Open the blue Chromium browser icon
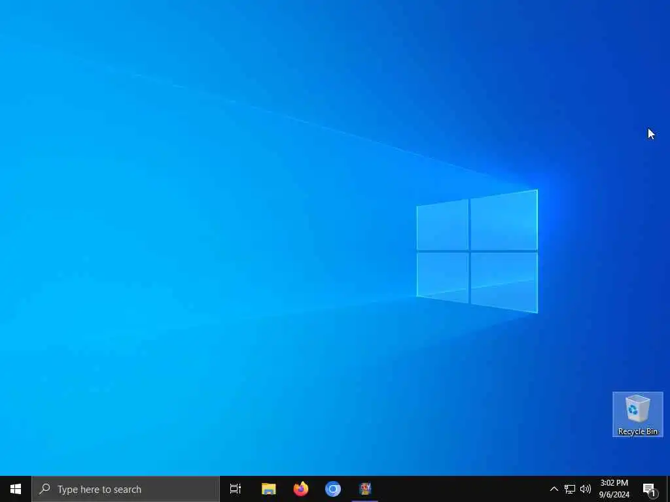The image size is (670, 502). tap(333, 489)
